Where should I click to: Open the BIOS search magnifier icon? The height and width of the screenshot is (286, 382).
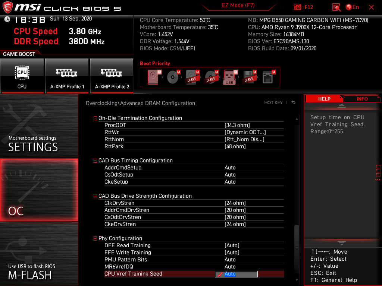336,7
